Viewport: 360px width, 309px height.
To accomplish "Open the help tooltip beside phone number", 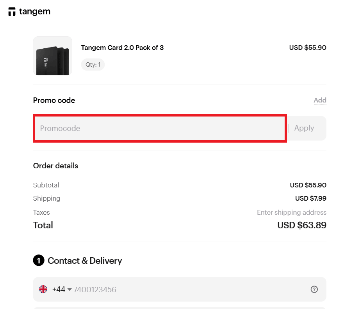I will click(314, 289).
